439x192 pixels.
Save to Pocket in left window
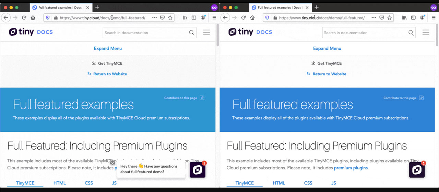tap(163, 18)
